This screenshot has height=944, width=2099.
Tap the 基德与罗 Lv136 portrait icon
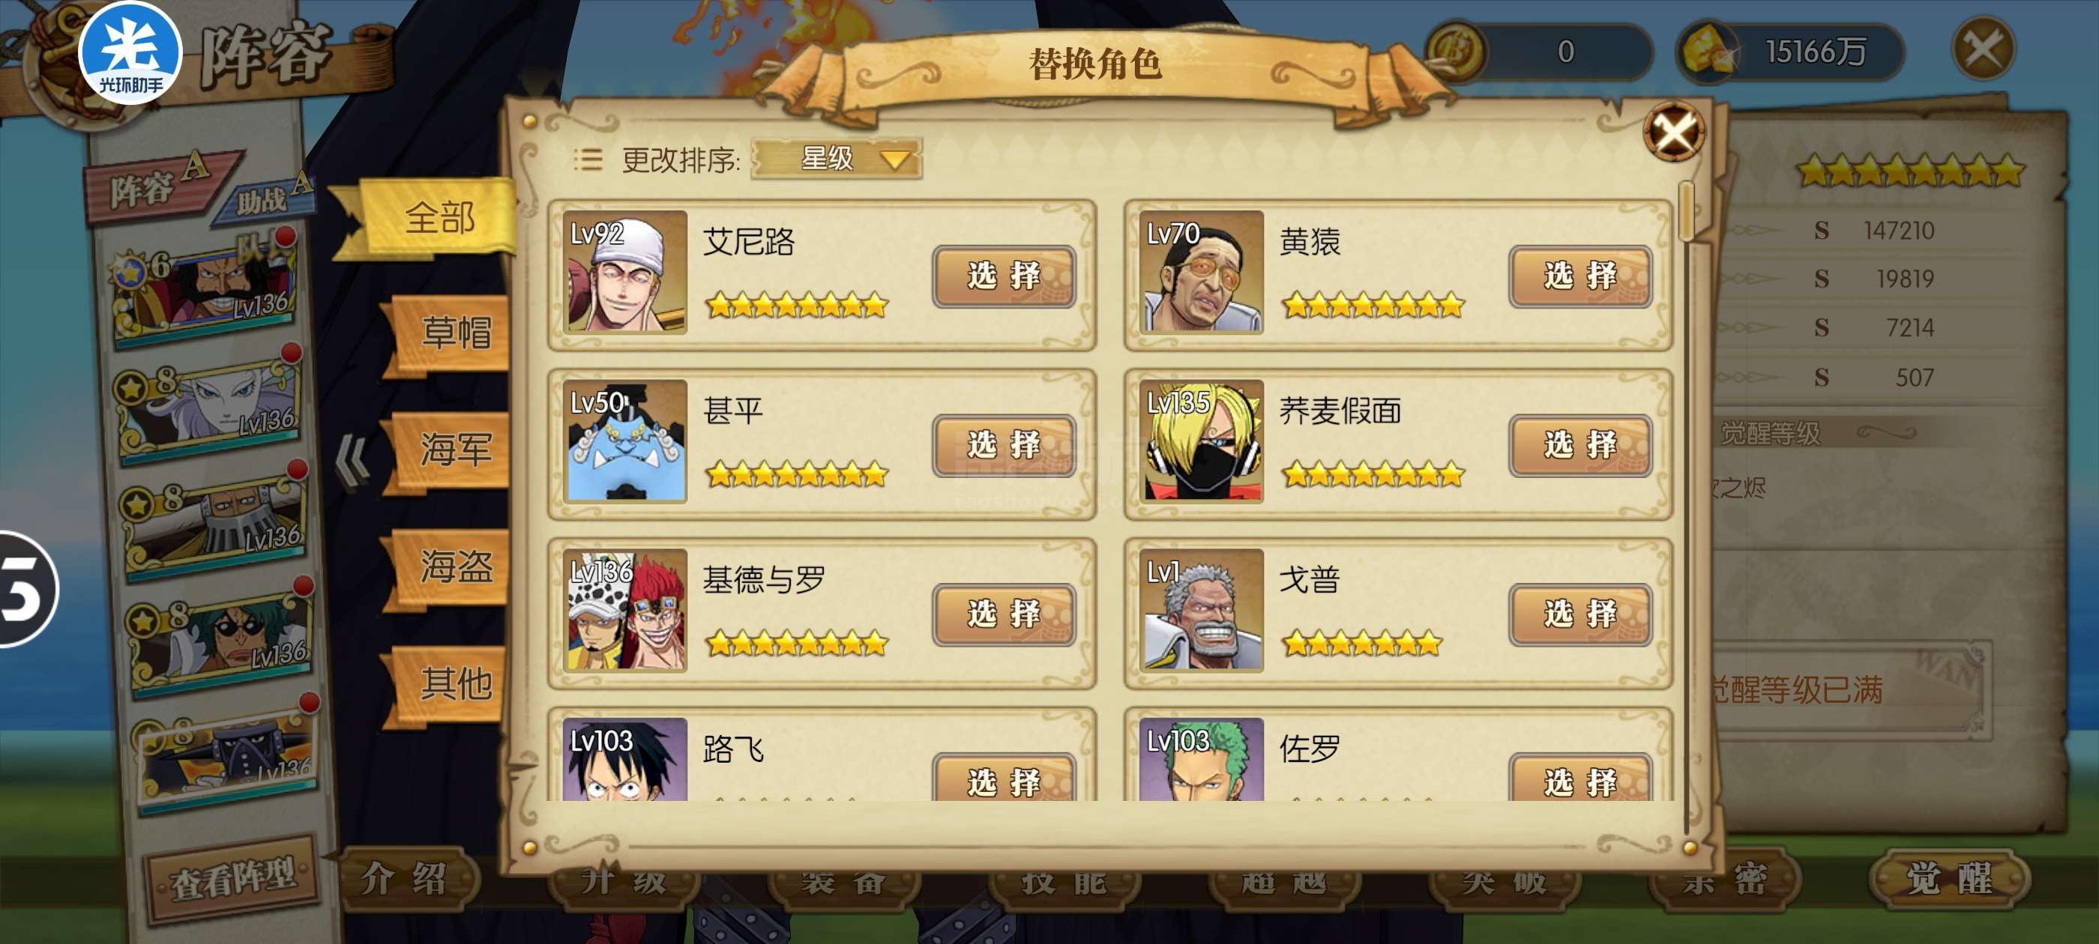click(625, 610)
